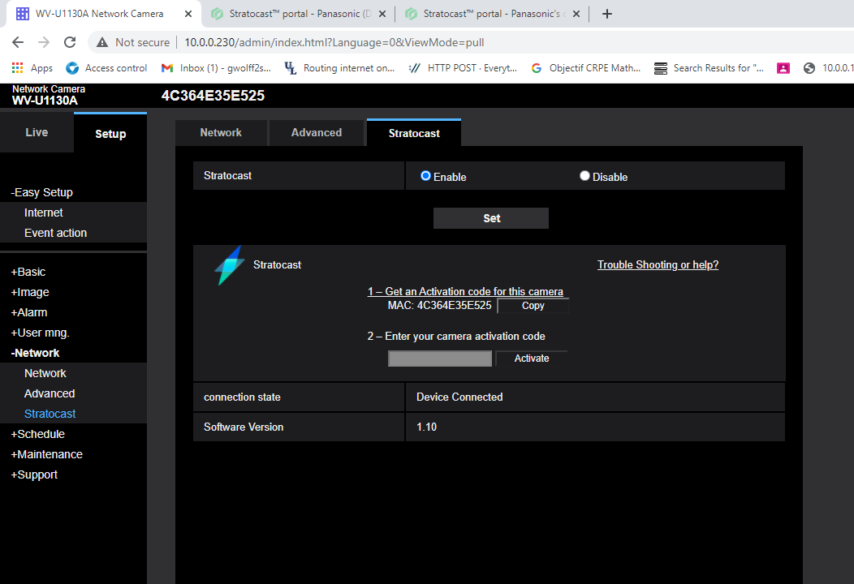Select the Disable radio button for Stratocast
The width and height of the screenshot is (854, 584).
584,176
